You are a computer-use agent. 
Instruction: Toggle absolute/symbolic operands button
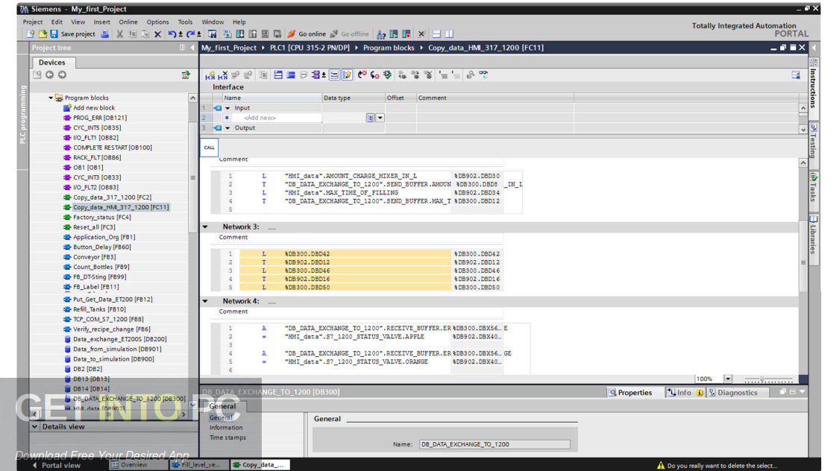coord(316,75)
